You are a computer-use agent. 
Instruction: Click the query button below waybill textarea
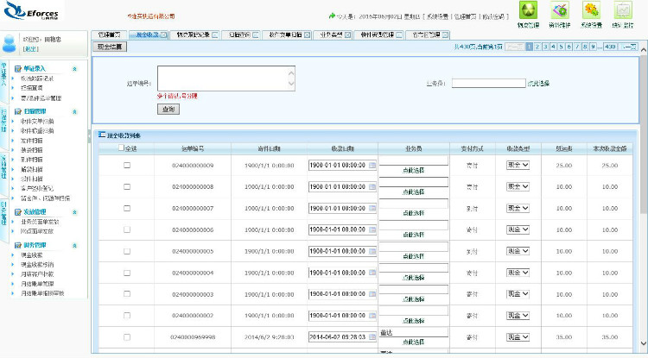pyautogui.click(x=168, y=109)
